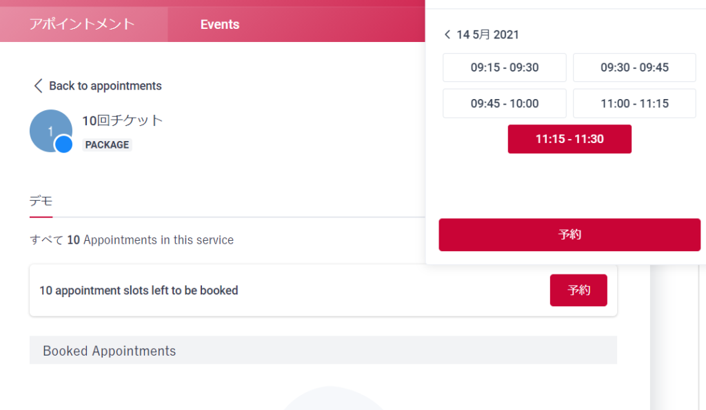Click the small blue badge on the avatar
706x410 pixels.
tap(63, 144)
